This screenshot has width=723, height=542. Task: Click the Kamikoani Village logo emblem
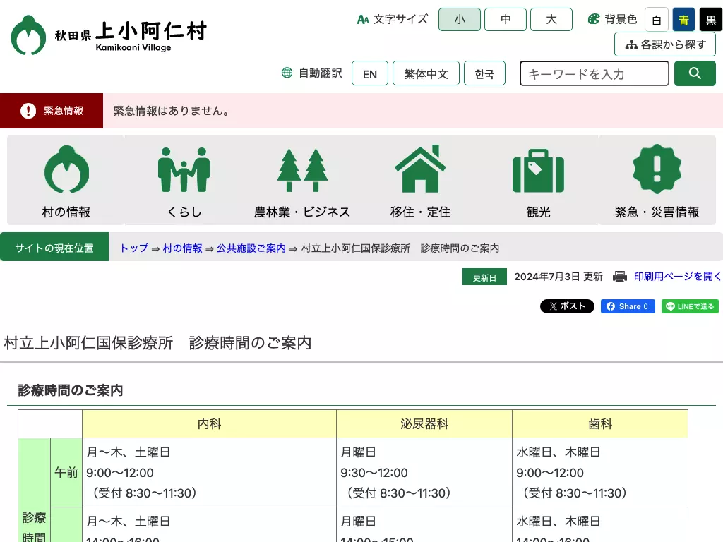28,35
